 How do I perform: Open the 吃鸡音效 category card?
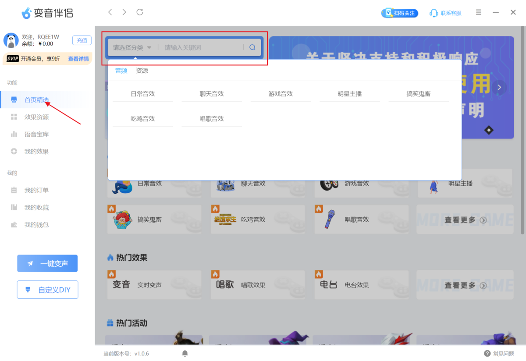(258, 219)
